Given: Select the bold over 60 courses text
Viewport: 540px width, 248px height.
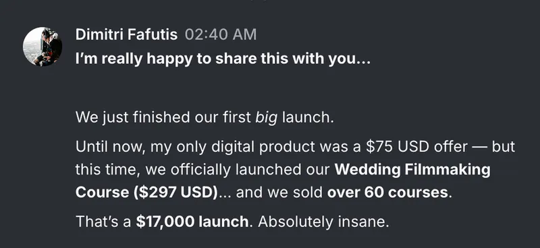Looking at the screenshot, I should pos(387,193).
